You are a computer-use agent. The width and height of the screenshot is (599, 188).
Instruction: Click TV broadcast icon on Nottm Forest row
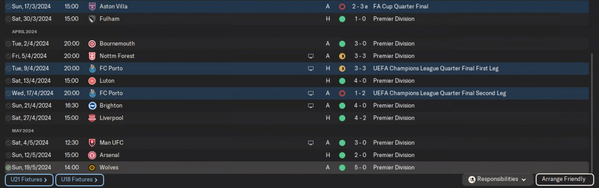tap(310, 56)
